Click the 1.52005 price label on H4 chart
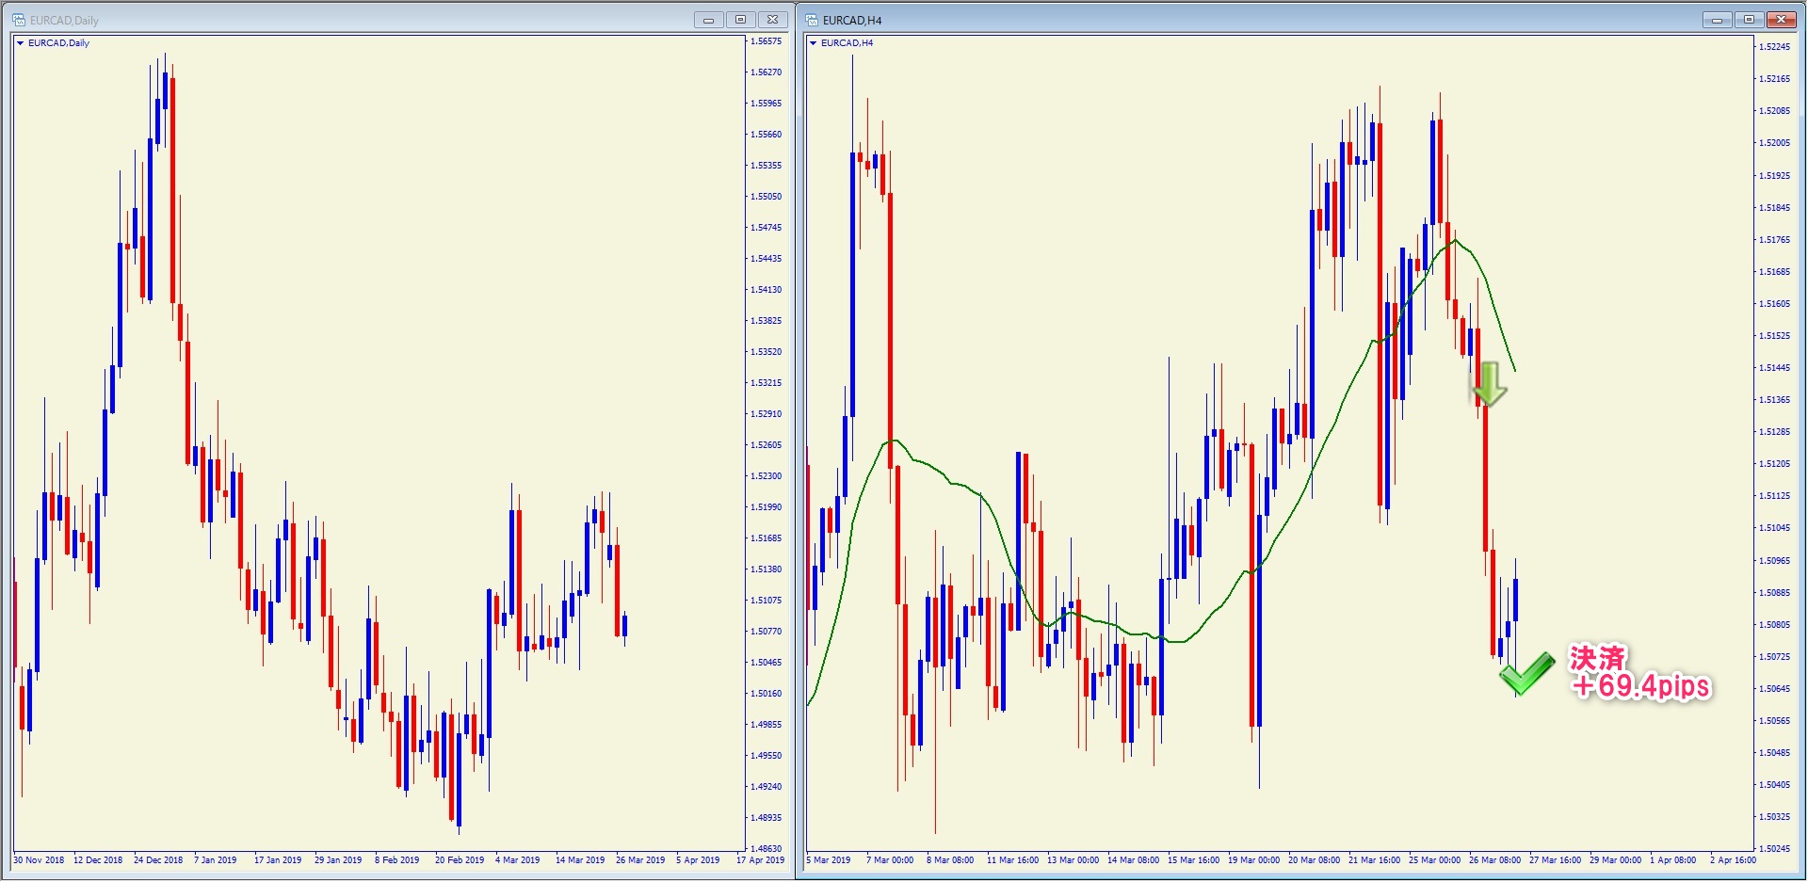 [1774, 143]
